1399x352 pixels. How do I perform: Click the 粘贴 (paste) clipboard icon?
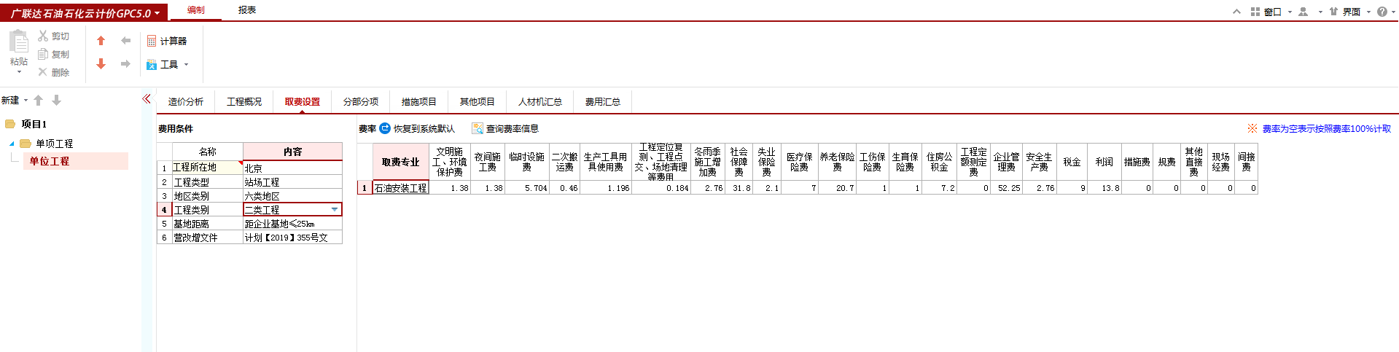(x=18, y=42)
